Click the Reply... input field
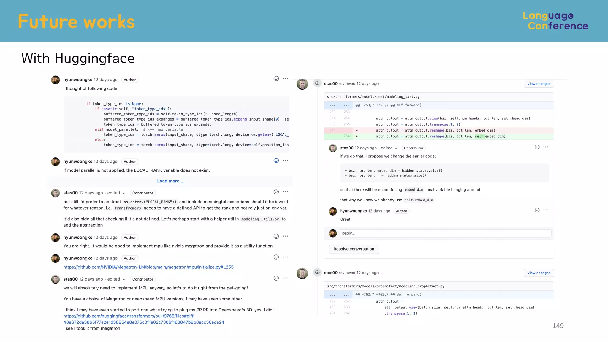The width and height of the screenshot is (608, 342). coord(445,233)
